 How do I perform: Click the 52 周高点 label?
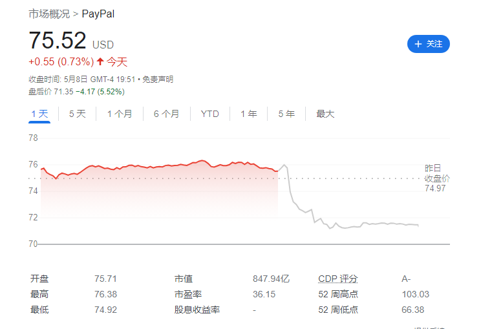point(338,294)
